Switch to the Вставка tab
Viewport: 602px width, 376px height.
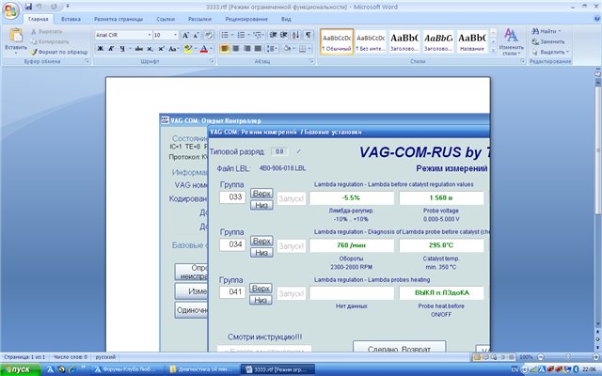click(71, 19)
